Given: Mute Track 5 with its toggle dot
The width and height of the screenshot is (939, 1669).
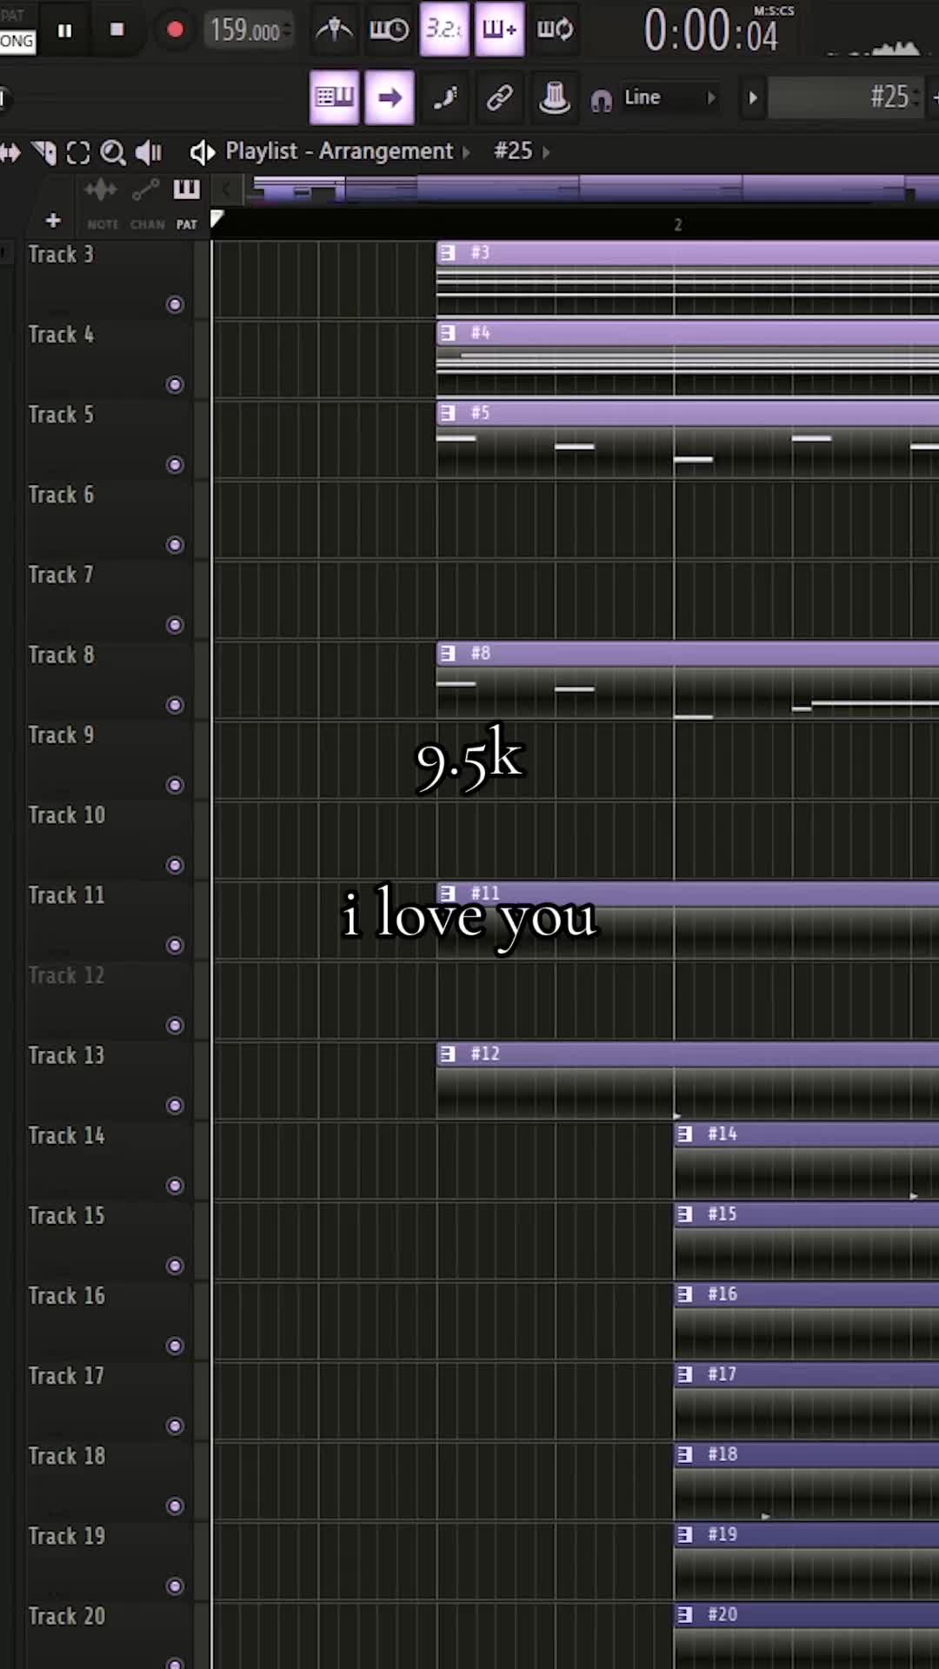Looking at the screenshot, I should click(175, 465).
